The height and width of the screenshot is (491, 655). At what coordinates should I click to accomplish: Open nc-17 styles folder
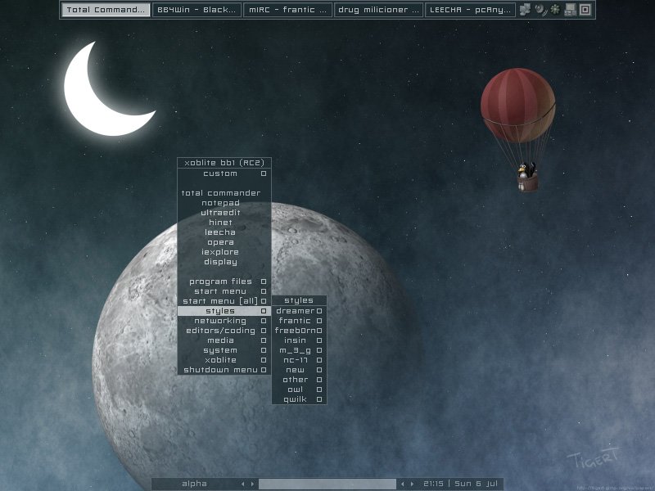coord(299,360)
